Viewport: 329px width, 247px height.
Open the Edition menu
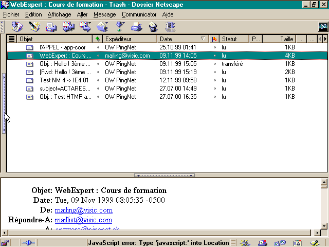tap(33, 14)
